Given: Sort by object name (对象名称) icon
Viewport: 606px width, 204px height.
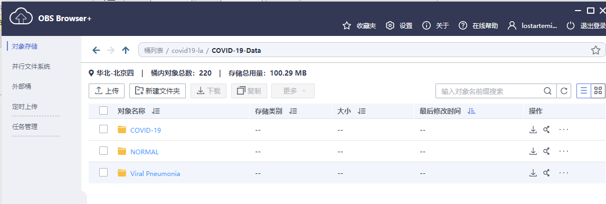Looking at the screenshot, I should tap(156, 111).
